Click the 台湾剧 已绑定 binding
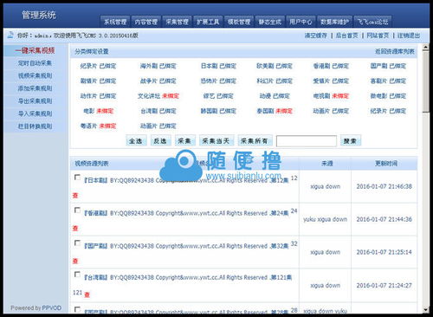This screenshot has width=433, height=317. click(158, 111)
